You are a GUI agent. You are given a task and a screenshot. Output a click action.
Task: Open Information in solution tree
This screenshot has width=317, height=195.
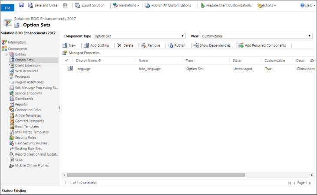[14, 42]
